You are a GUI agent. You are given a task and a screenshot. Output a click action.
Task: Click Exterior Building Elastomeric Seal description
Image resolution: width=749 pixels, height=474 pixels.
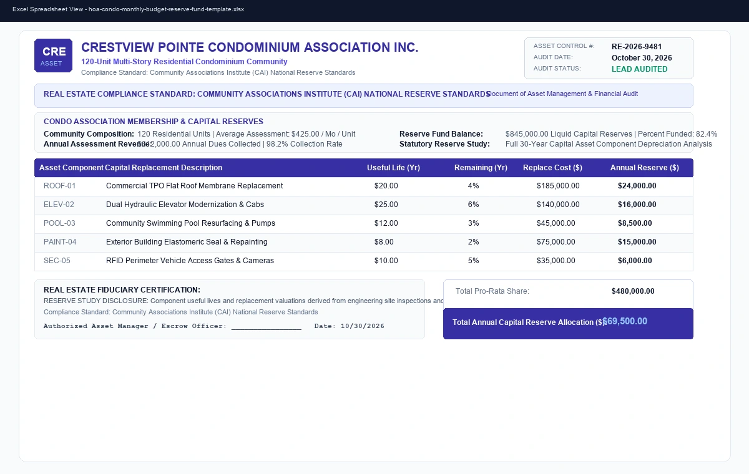[x=187, y=242]
